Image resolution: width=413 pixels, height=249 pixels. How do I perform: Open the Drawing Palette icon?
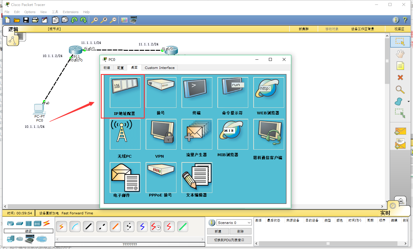[124, 20]
